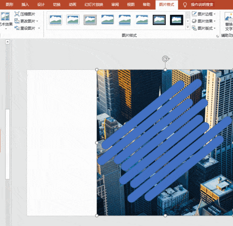233x226 pixels.
Task: Click the lightbulb tell-me icon
Action: tap(185, 5)
